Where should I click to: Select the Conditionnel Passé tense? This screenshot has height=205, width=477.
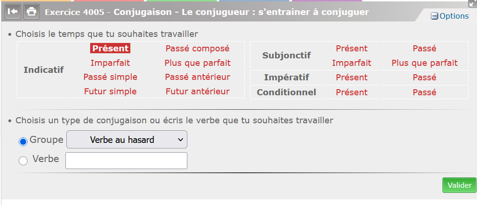click(x=424, y=92)
